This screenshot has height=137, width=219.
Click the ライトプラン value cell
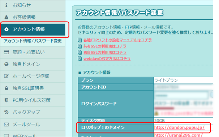184,80
